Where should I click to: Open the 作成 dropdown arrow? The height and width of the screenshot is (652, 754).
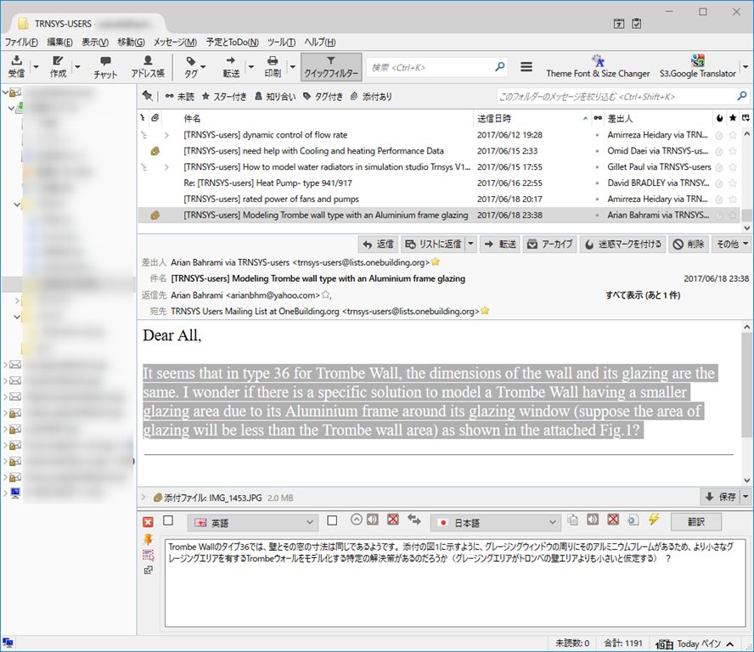tap(77, 66)
